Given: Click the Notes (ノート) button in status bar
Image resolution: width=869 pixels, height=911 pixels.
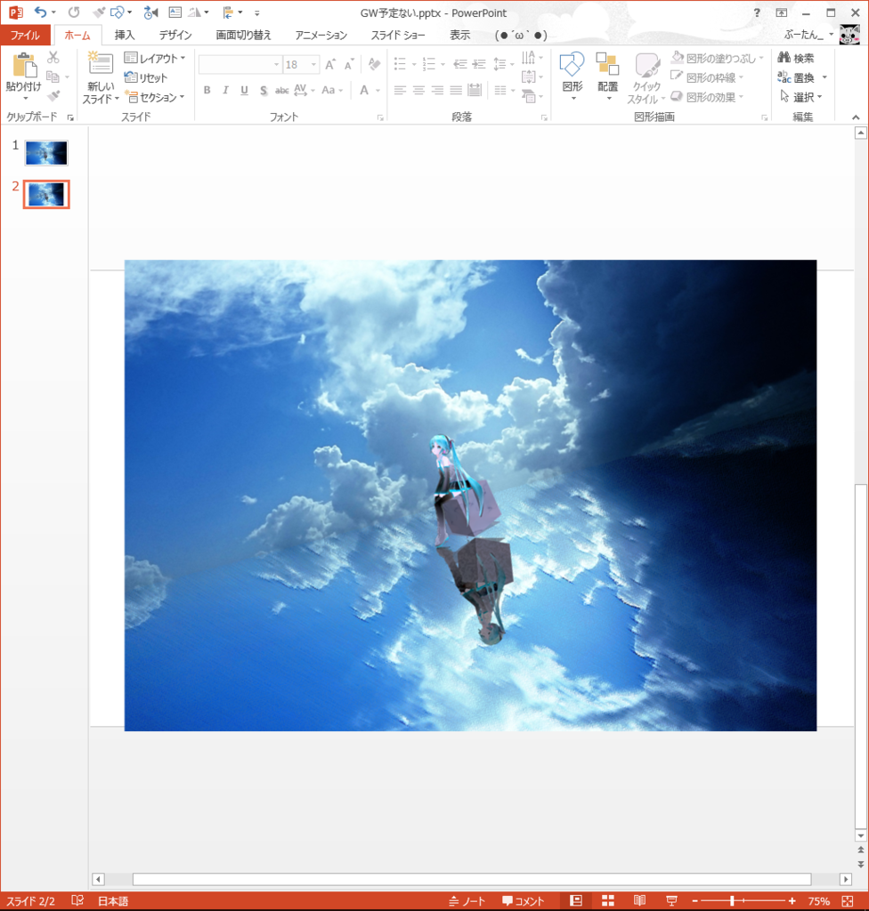Looking at the screenshot, I should tap(467, 901).
